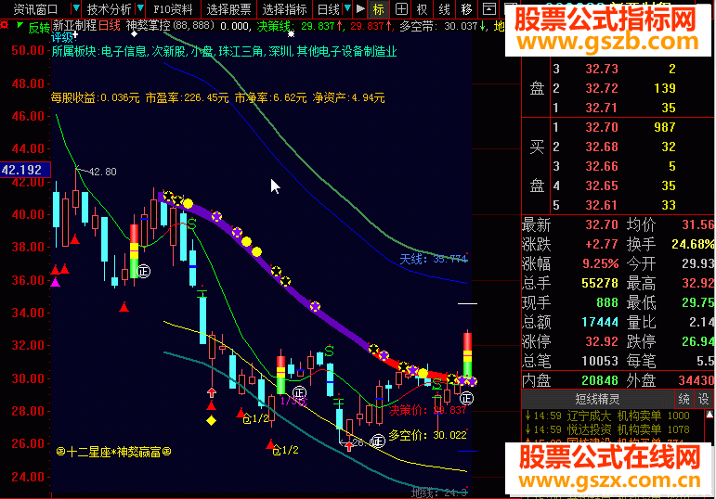Click sell level 1 price 32.71

point(602,108)
